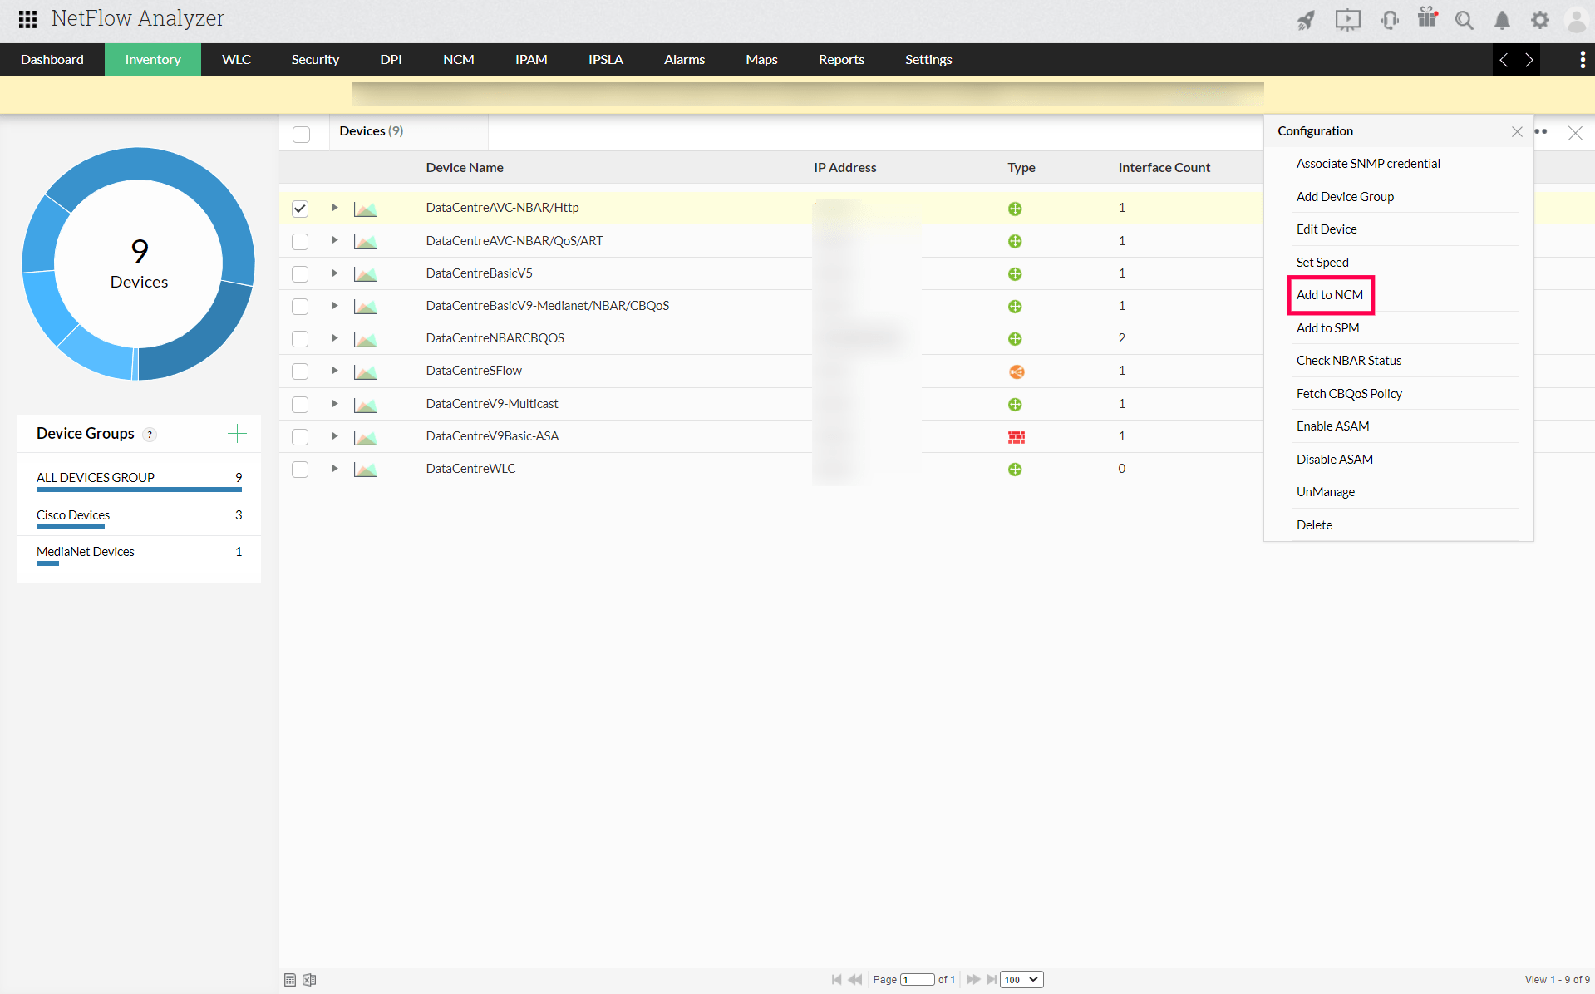Screen dimensions: 1595x994
Task: Export device list as spreadsheet
Action: (309, 980)
